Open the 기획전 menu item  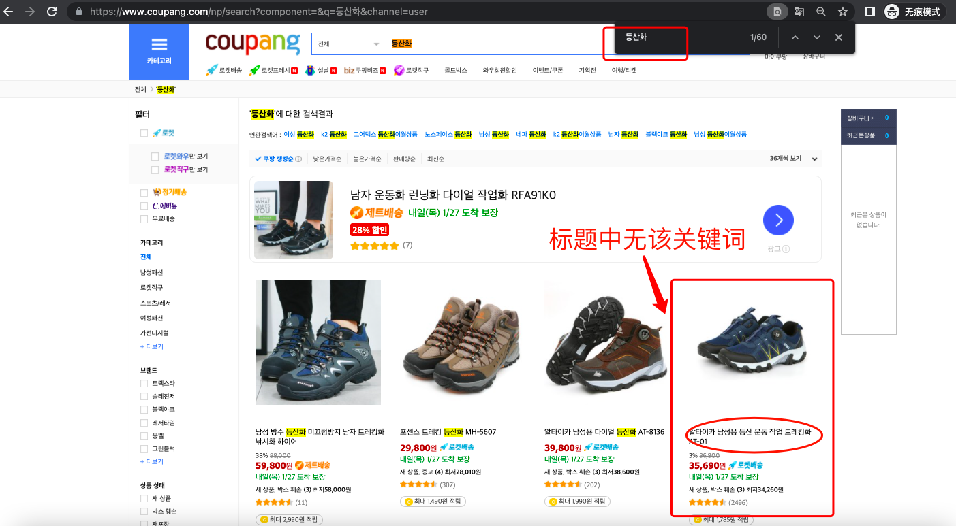click(587, 70)
